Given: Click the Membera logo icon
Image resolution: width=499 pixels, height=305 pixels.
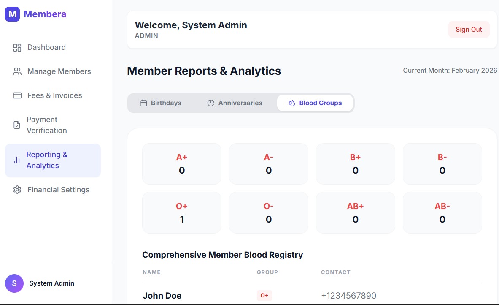Looking at the screenshot, I should tap(12, 14).
